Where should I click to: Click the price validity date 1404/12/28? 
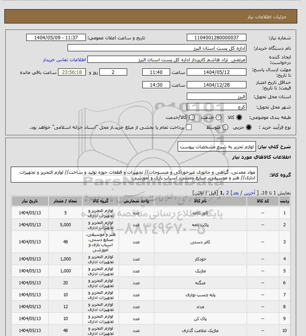coord(217,85)
